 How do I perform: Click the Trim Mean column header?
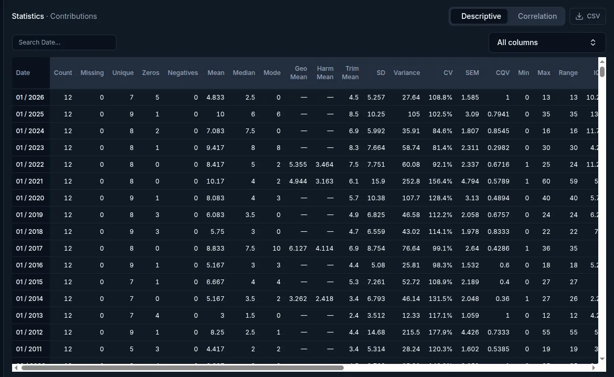tap(351, 73)
